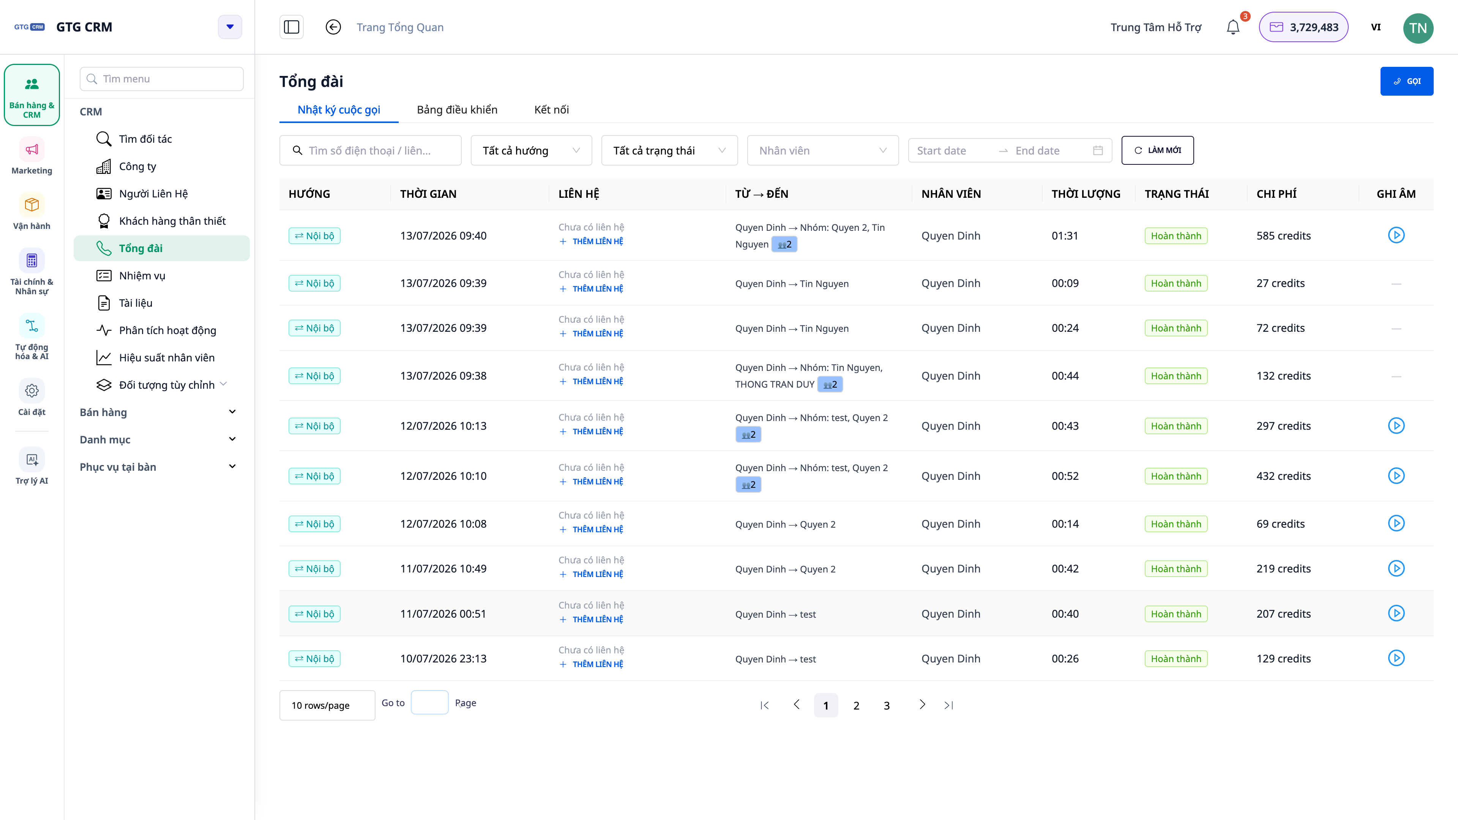Open Nhiệm vụ menu item
Screen dimensions: 1458x820
161,276
